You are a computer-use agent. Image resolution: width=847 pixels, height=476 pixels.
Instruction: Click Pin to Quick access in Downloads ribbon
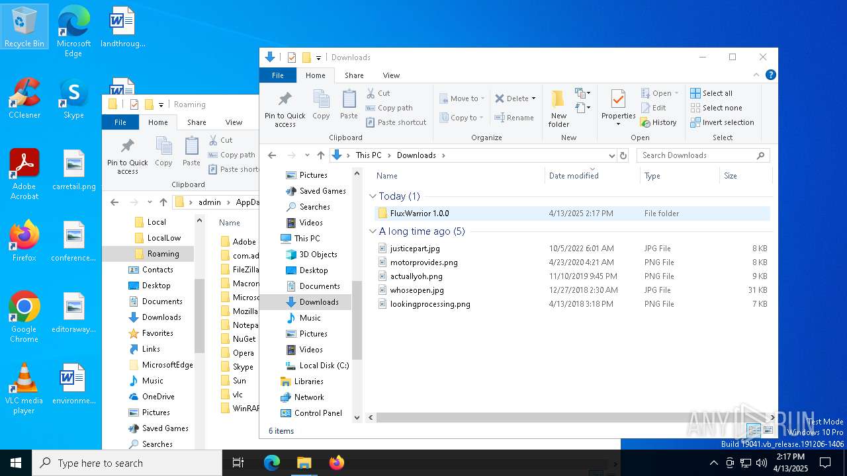[285, 109]
